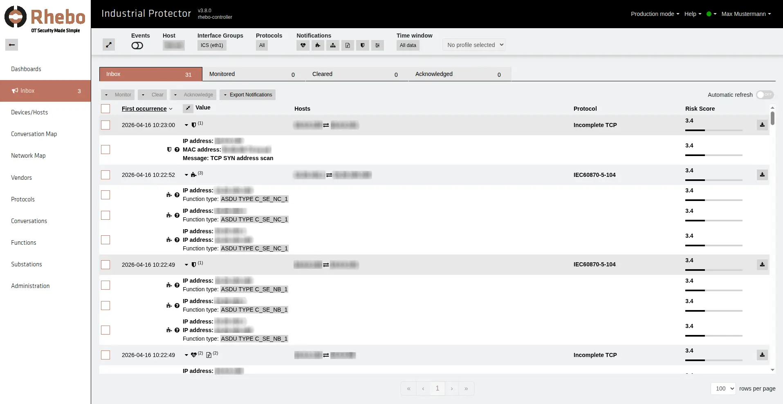
Task: Open the notification sliders filter icon
Action: pos(377,45)
